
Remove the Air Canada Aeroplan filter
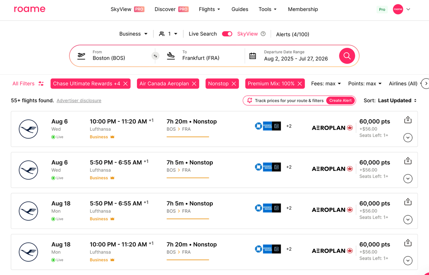tap(194, 84)
